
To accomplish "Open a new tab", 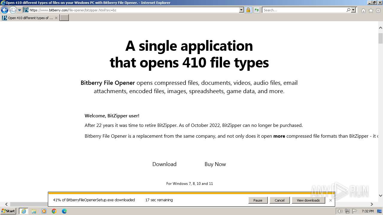I will [64, 18].
